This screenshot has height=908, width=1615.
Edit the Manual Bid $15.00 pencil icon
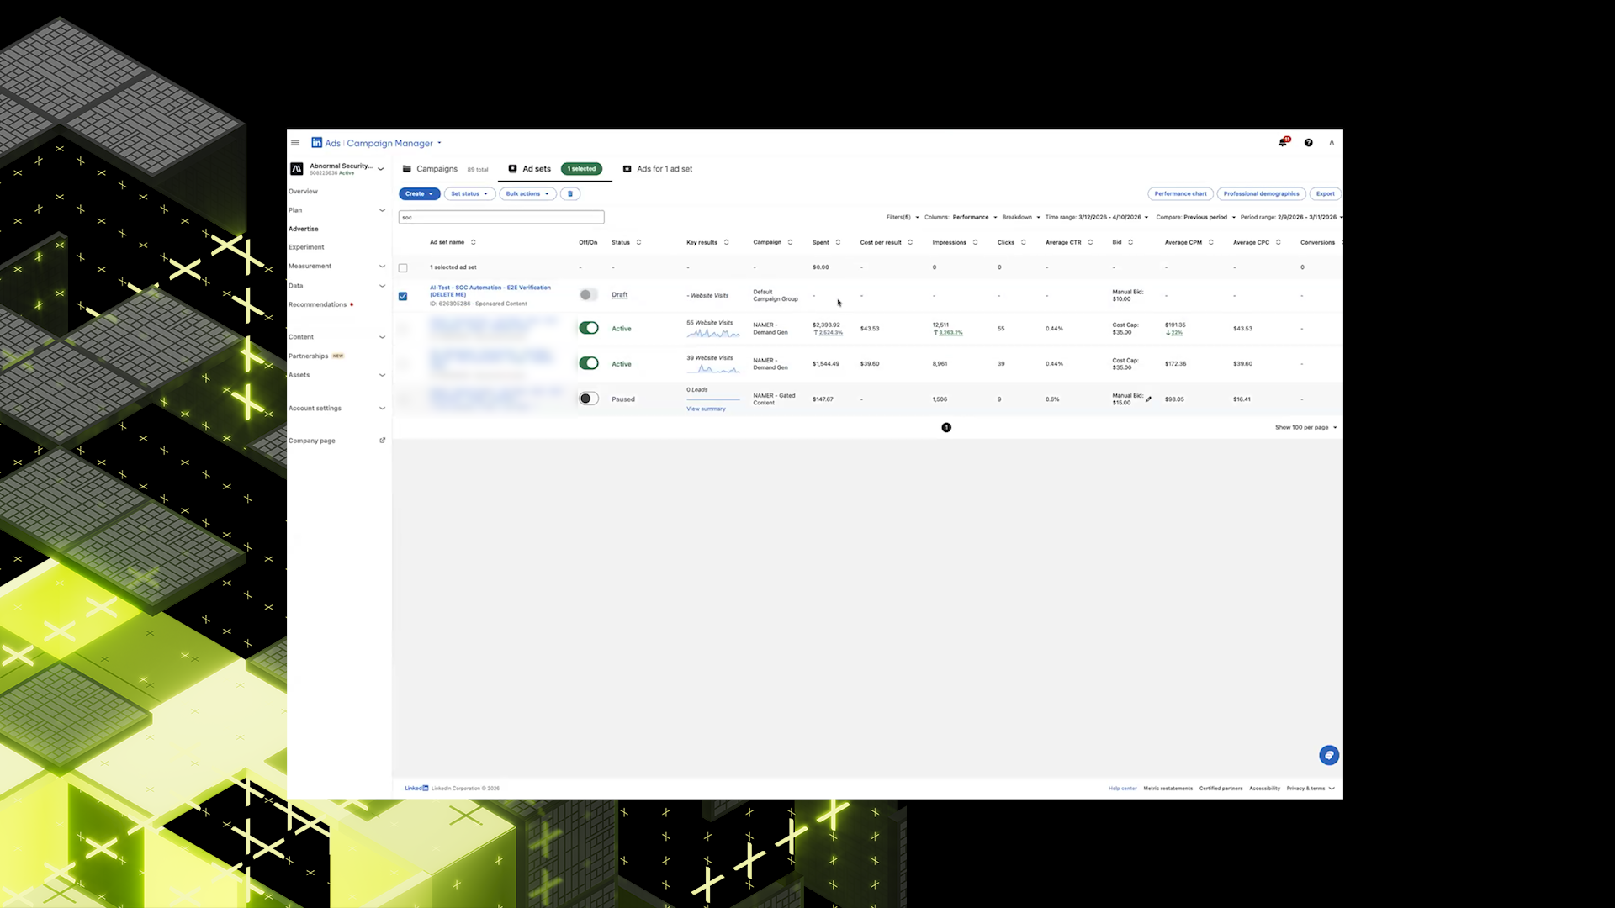pos(1149,399)
